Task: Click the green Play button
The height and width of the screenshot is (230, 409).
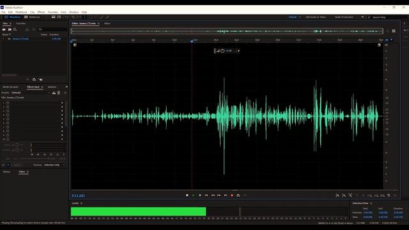Action: click(193, 195)
